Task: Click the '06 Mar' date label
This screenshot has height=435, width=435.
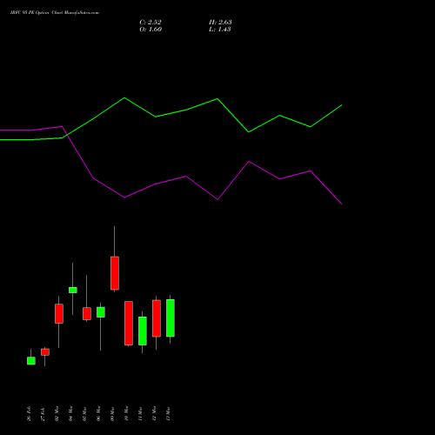Action: pyautogui.click(x=98, y=414)
